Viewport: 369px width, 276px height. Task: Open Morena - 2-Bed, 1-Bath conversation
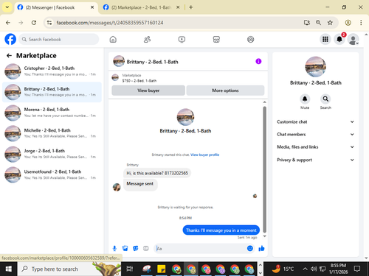coord(52,113)
